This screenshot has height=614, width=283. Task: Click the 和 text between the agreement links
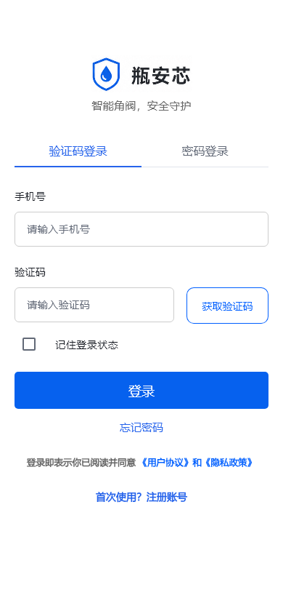197,463
